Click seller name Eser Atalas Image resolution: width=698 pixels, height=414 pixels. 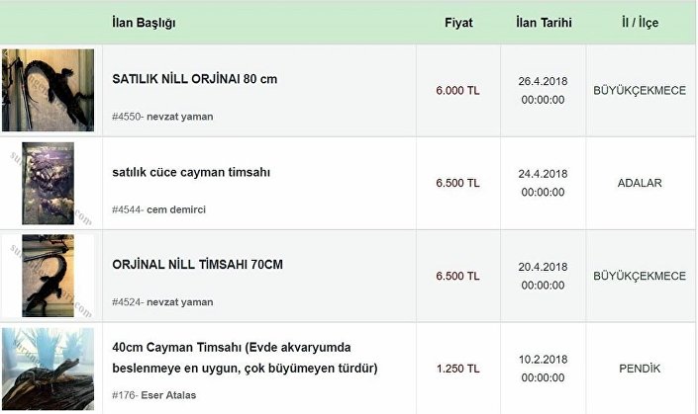(x=168, y=395)
